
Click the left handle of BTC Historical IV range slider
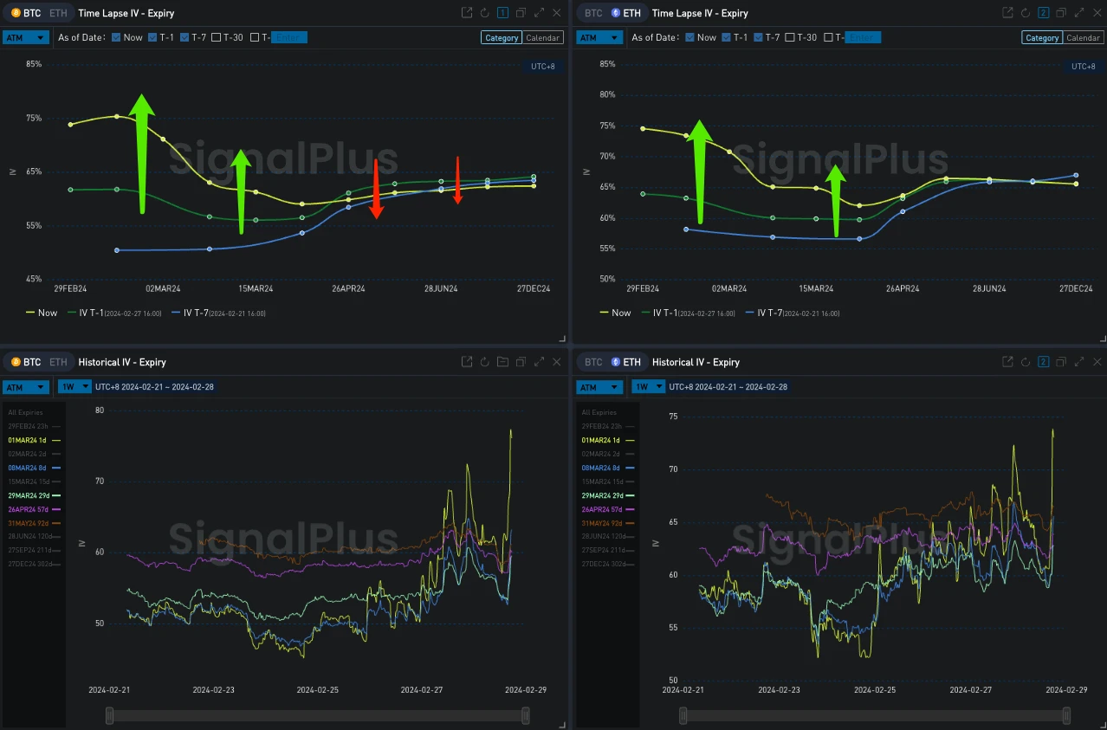(110, 715)
